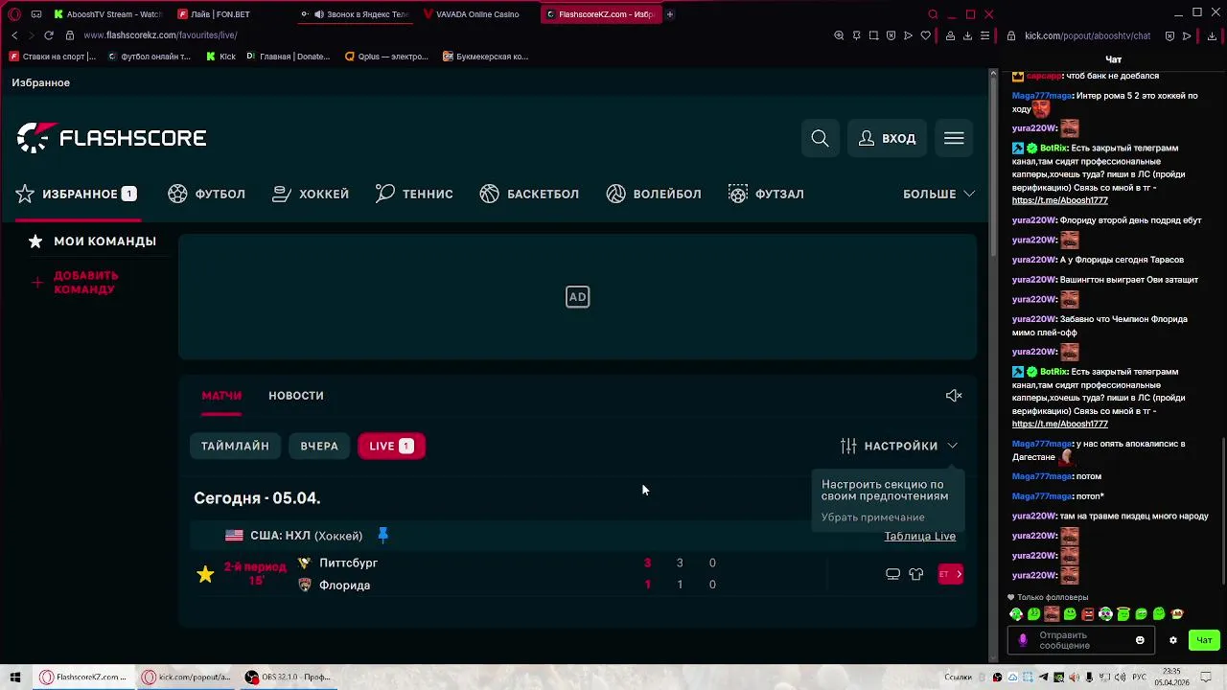Open the Telegram link in BotRix's first chat message
Image resolution: width=1227 pixels, height=690 pixels.
[1060, 201]
